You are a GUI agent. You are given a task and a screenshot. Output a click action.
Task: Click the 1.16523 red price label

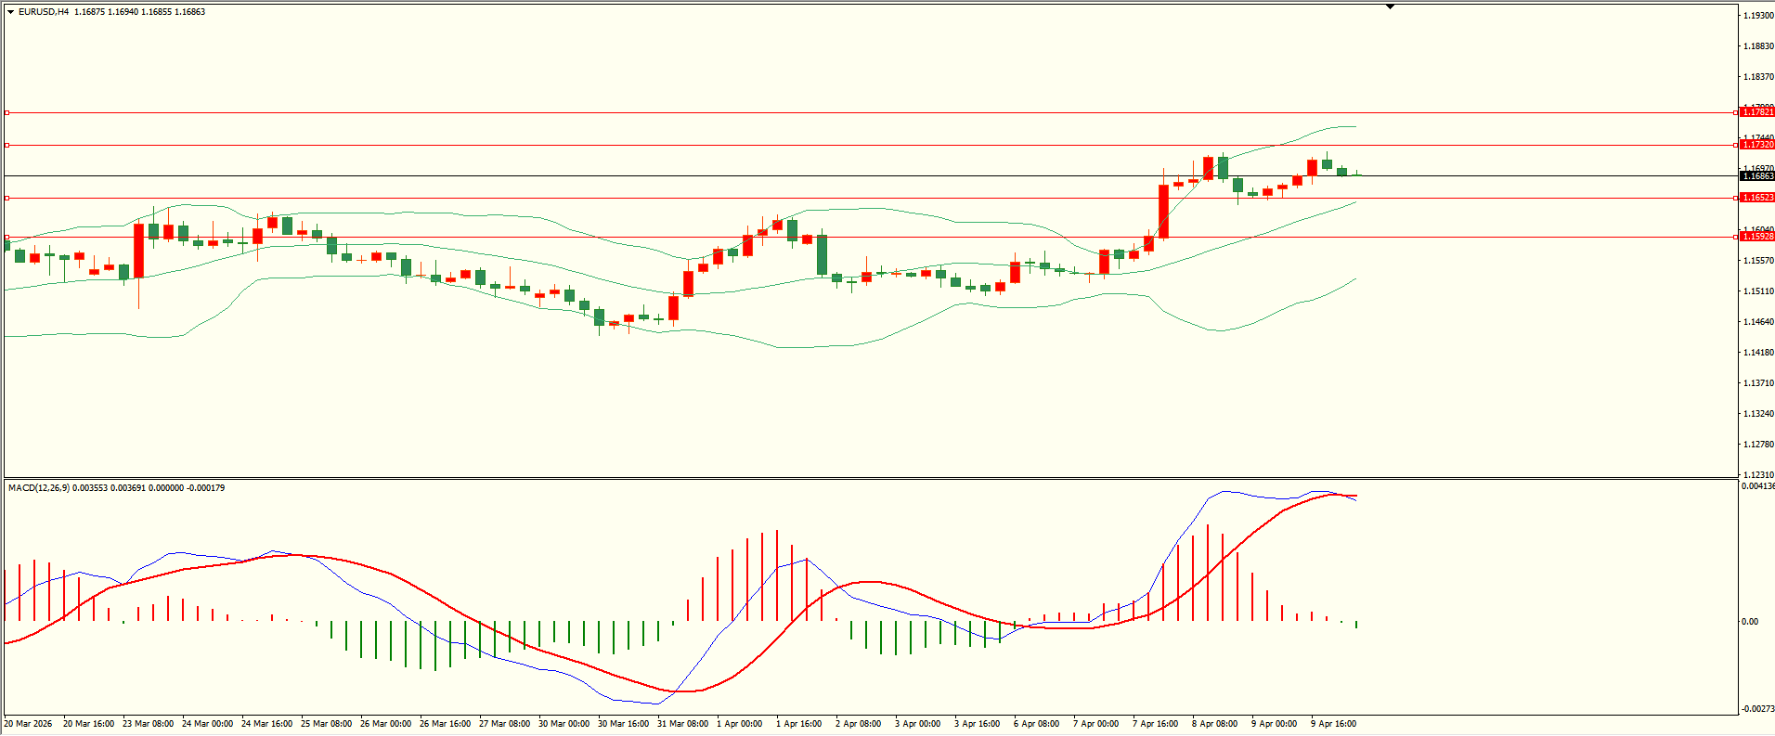(1756, 198)
